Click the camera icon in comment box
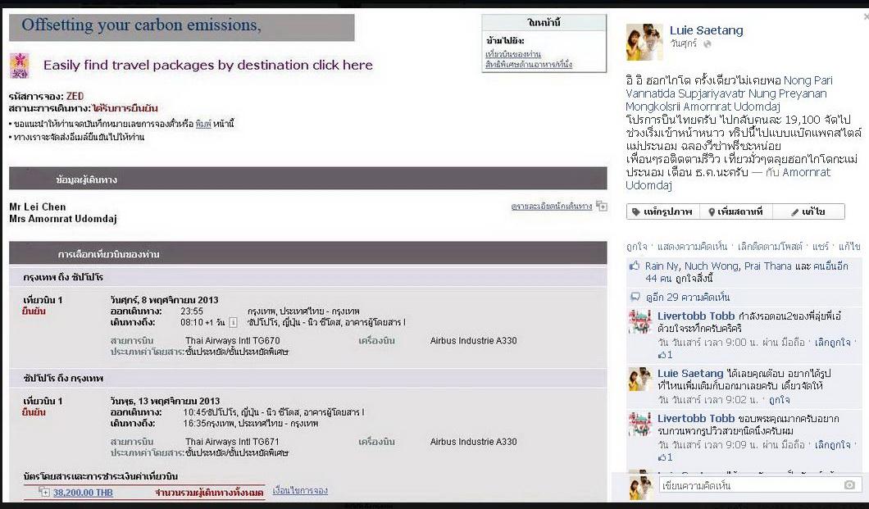The height and width of the screenshot is (509, 869). 849,485
